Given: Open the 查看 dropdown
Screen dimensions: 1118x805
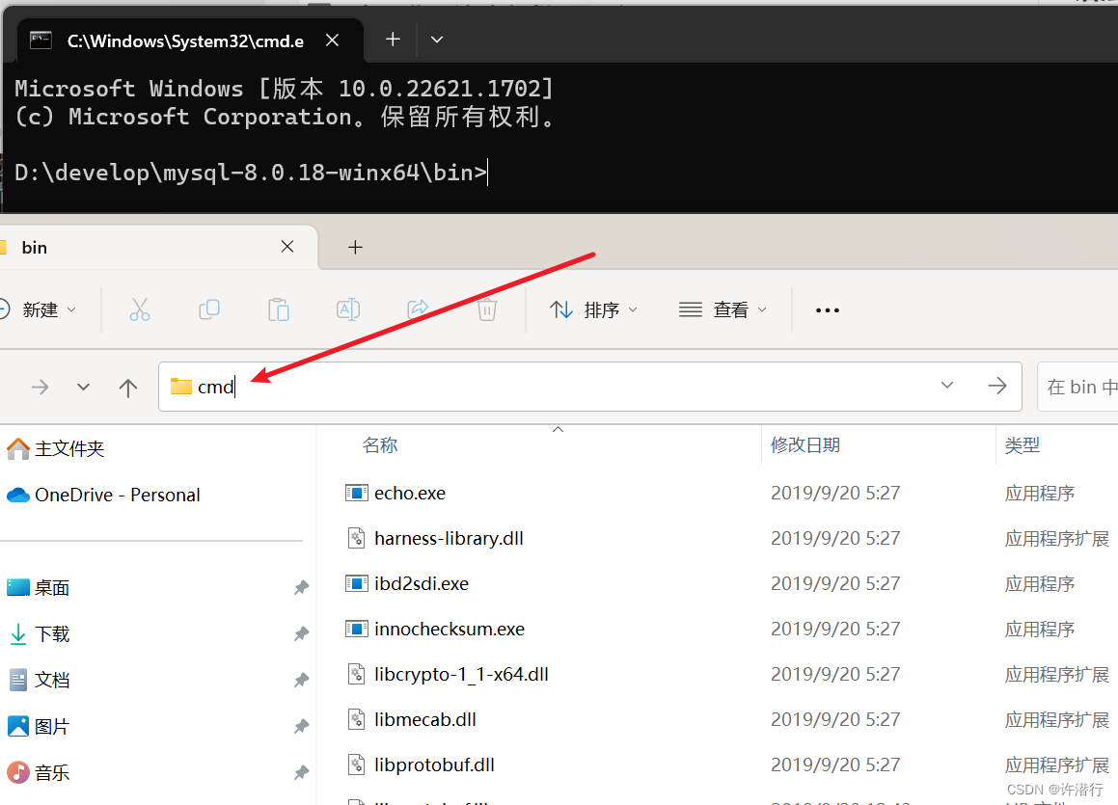Looking at the screenshot, I should coord(722,309).
